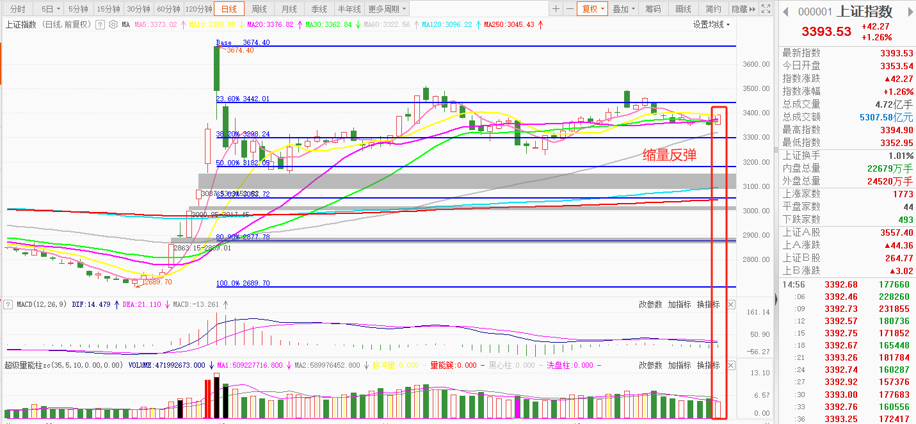Image resolution: width=916 pixels, height=424 pixels.
Task: Click 改参数 in MACD panel
Action: (x=650, y=304)
